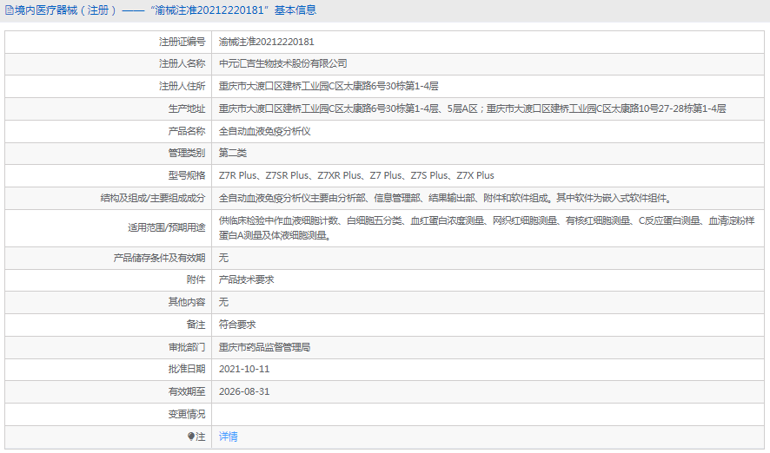Image resolution: width=770 pixels, height=453 pixels.
Task: Click the 适用范围/预期用途 label
Action: tap(167, 228)
